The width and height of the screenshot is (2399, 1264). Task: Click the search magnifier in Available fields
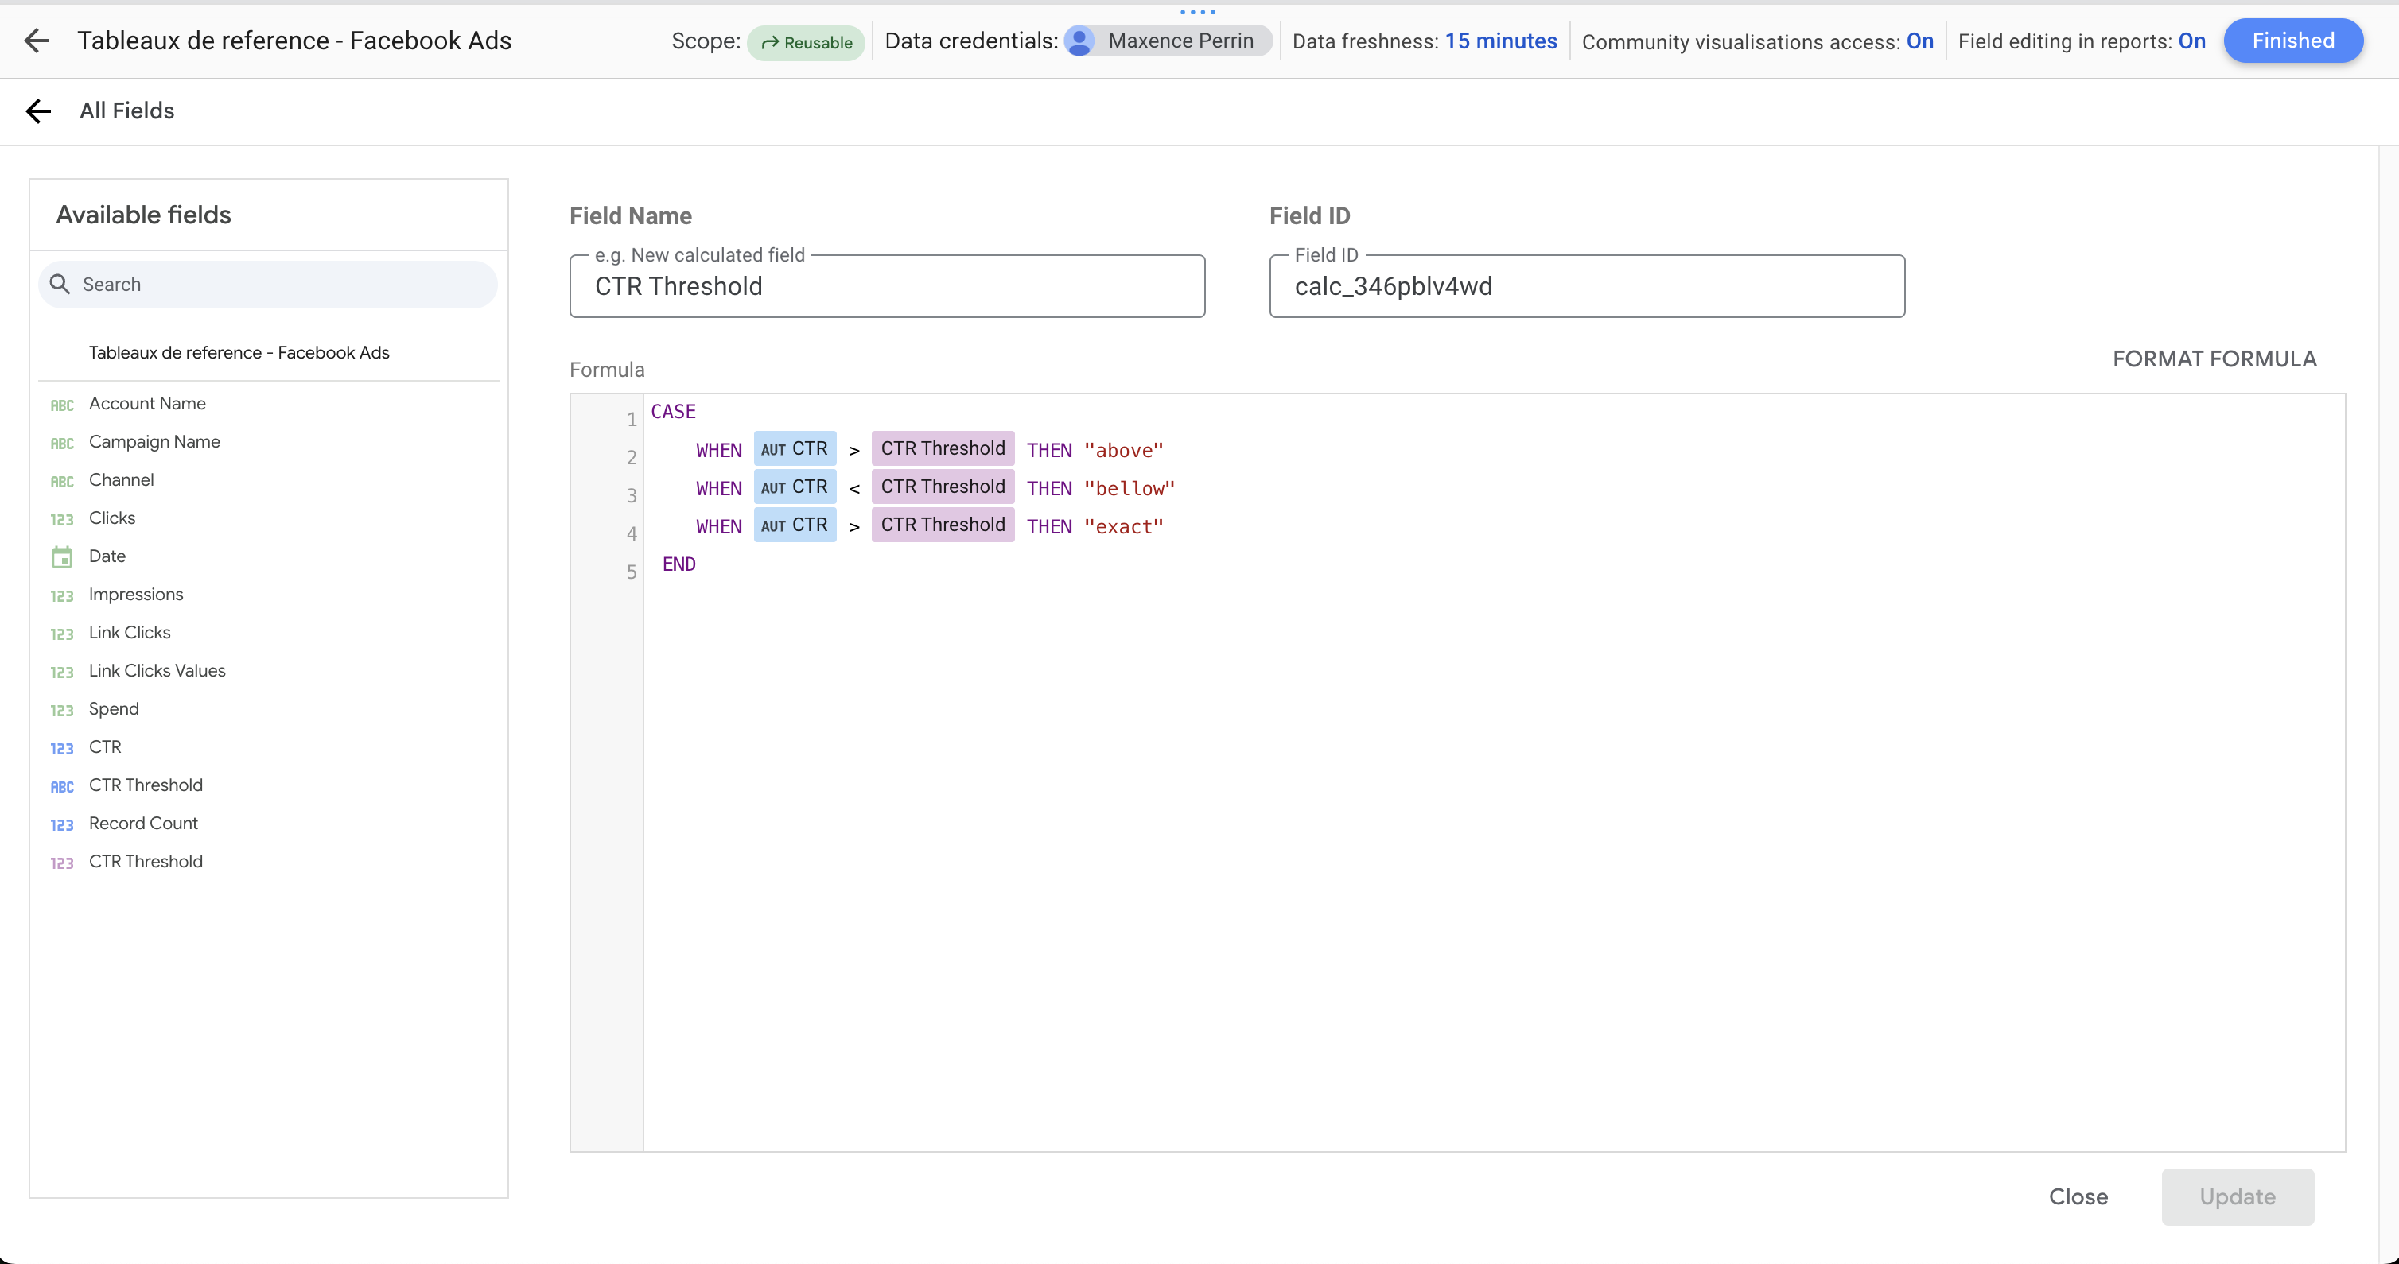coord(60,284)
